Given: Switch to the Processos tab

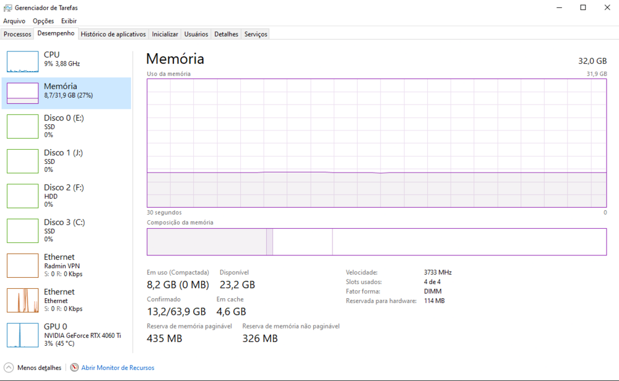Looking at the screenshot, I should tap(17, 34).
